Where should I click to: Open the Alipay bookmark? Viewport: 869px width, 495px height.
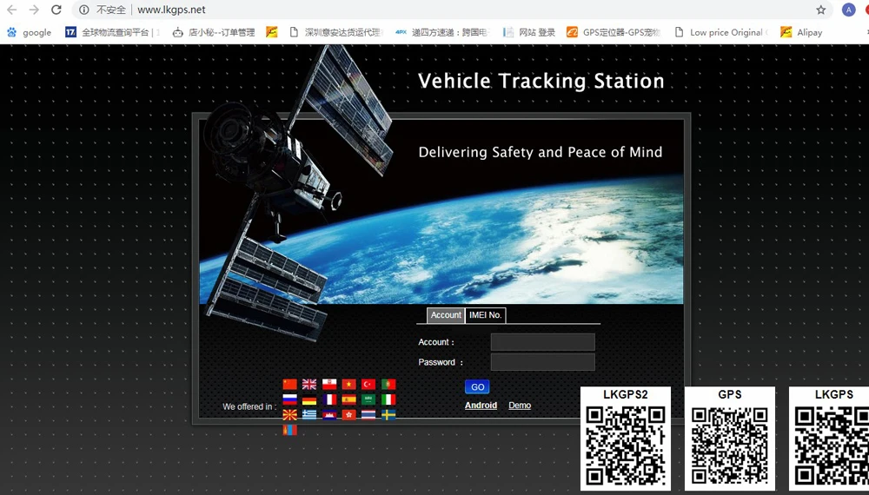[801, 32]
